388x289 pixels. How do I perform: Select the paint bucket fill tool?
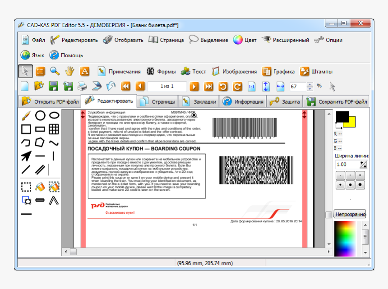[40, 187]
